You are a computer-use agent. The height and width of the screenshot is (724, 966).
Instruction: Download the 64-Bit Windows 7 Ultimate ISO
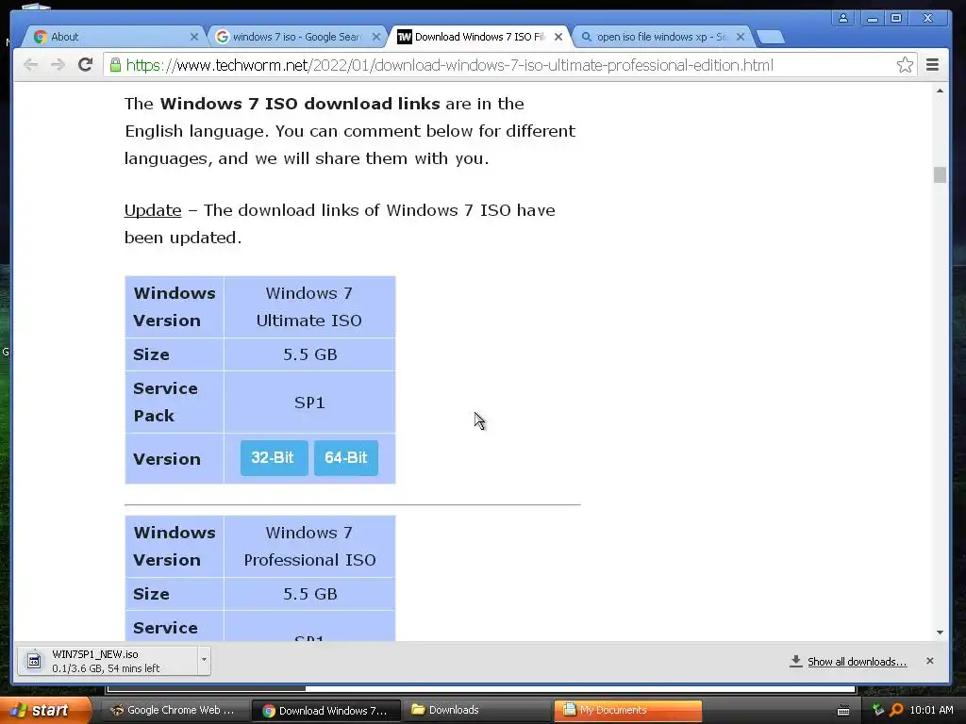pos(345,457)
